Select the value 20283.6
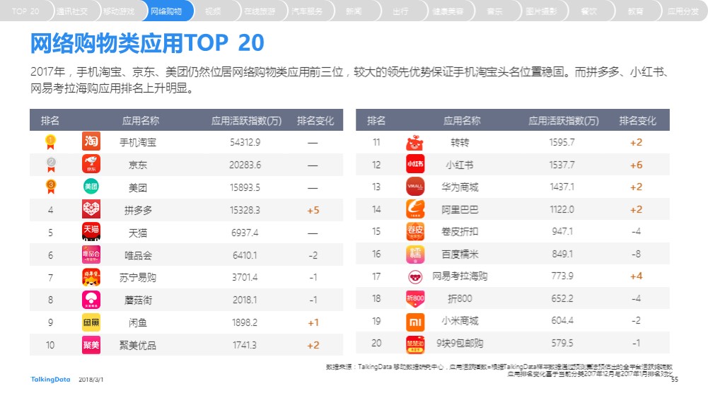Image resolution: width=708 pixels, height=398 pixels. tap(245, 165)
